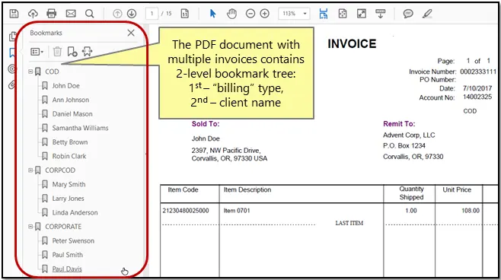Open the Larry Jones bookmark
The width and height of the screenshot is (501, 280).
click(x=68, y=199)
